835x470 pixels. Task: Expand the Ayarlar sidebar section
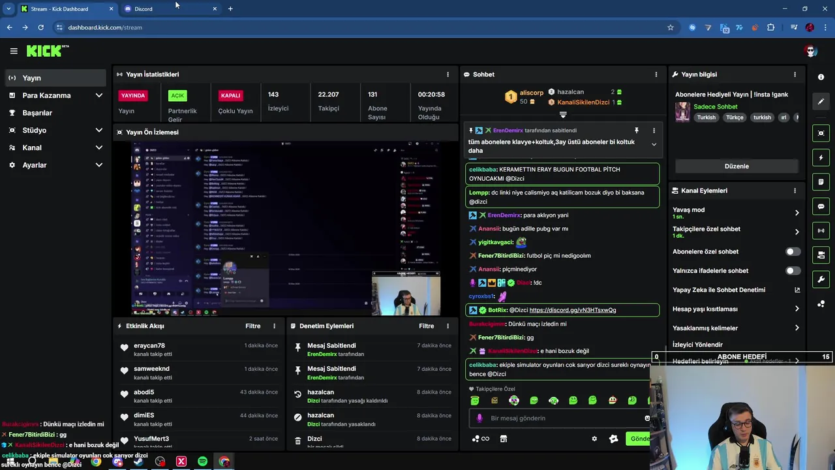[x=99, y=165]
